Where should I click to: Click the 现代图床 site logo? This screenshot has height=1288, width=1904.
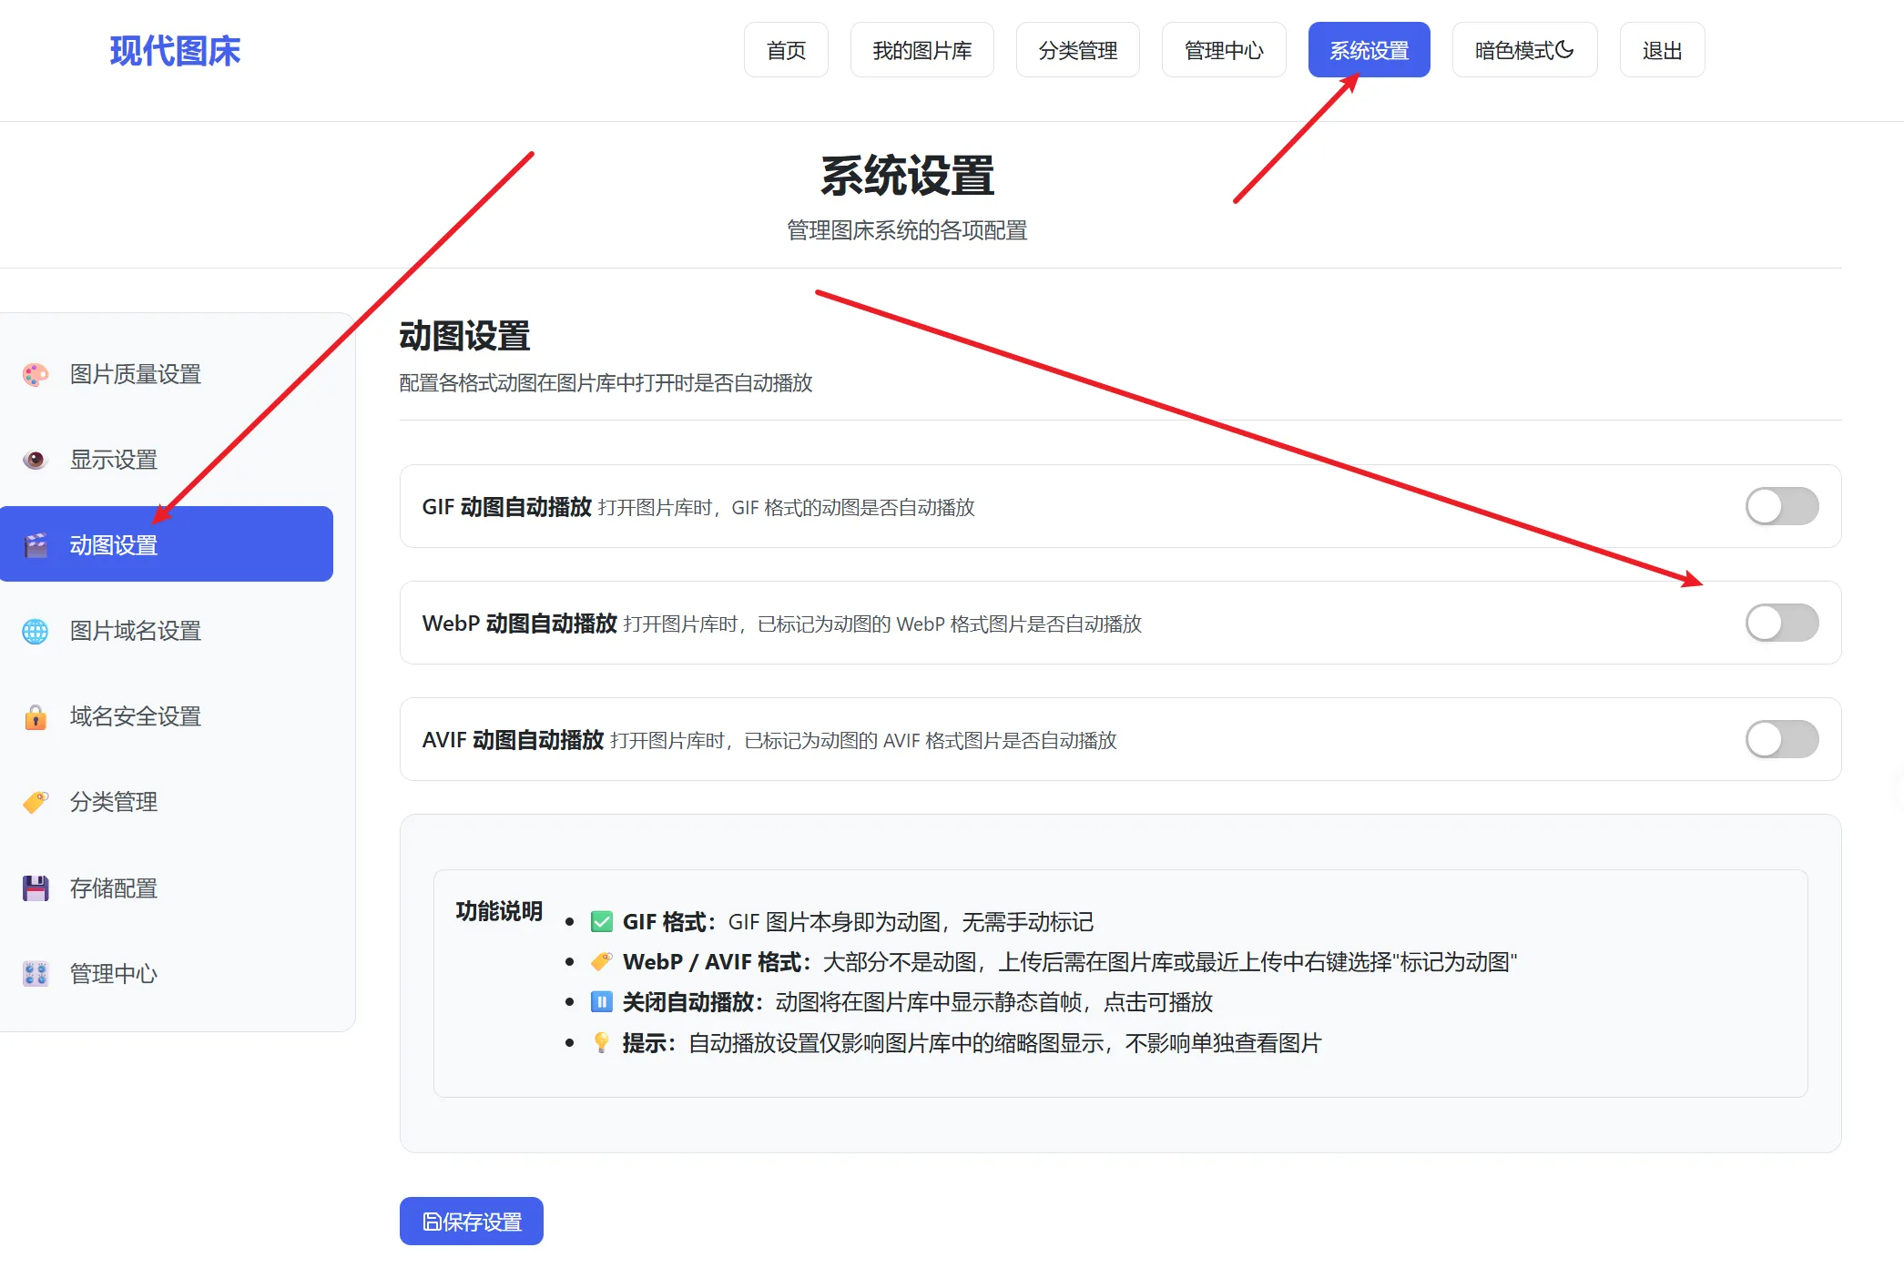pos(175,51)
